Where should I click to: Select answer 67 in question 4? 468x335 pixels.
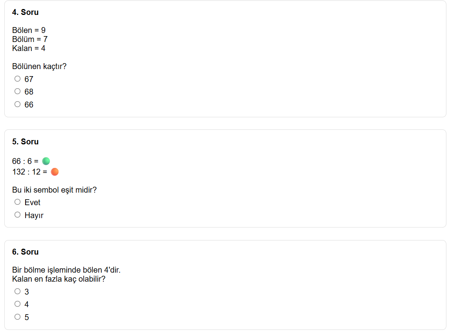point(17,79)
